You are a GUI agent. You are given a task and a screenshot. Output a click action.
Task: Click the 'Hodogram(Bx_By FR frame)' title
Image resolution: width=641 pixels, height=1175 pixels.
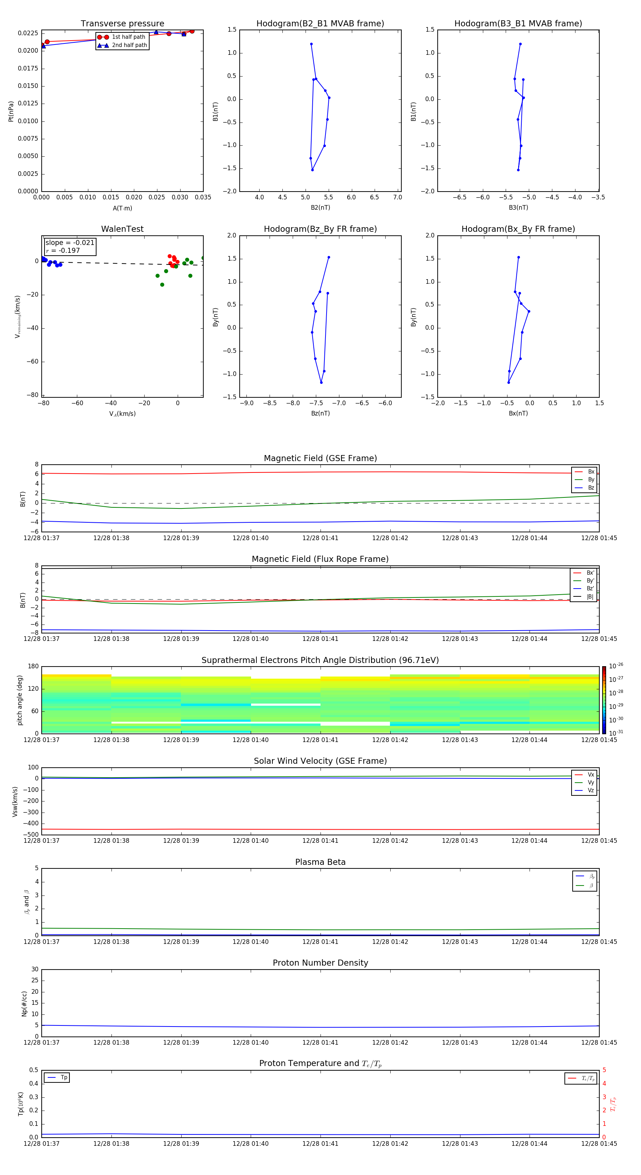coord(518,229)
